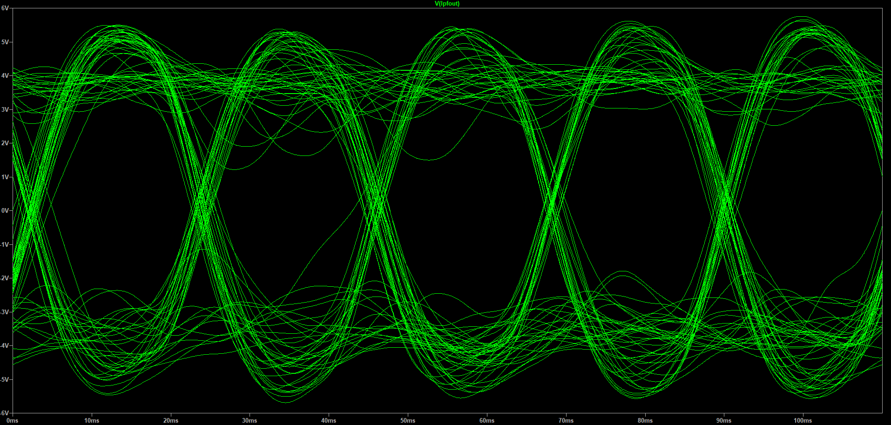This screenshot has width=891, height=425.
Task: Click the 0V vertical axis label
Action: coord(5,210)
